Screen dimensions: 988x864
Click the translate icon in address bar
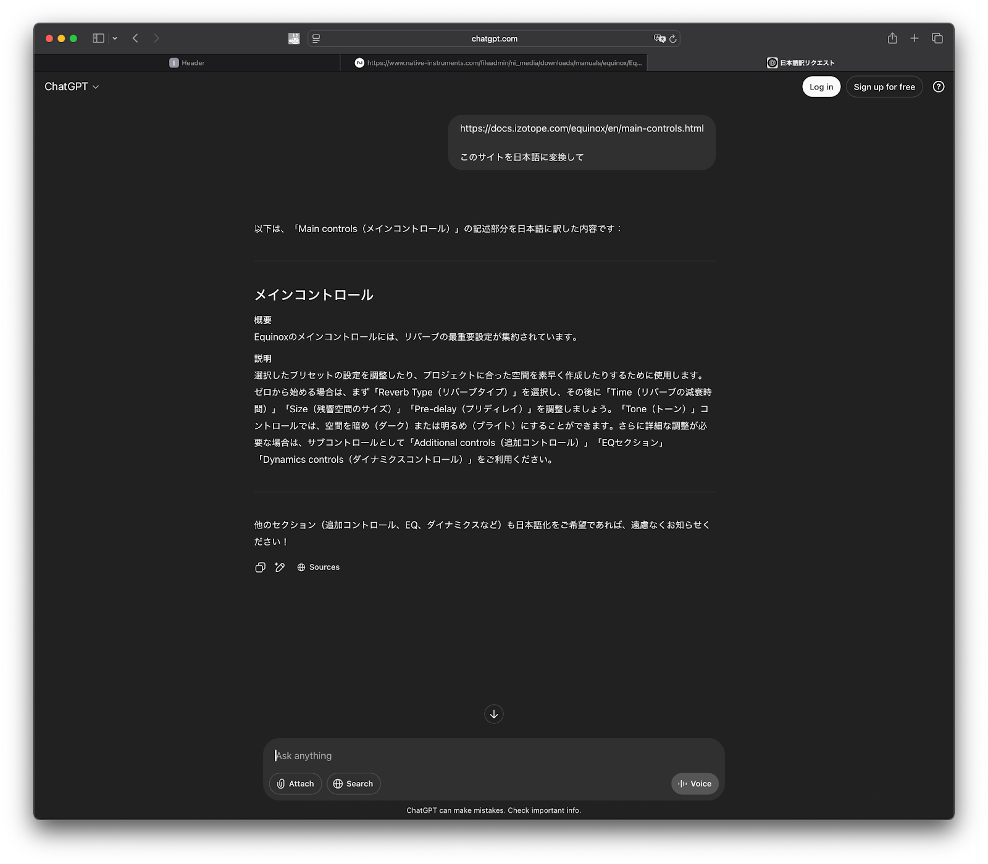pyautogui.click(x=659, y=39)
